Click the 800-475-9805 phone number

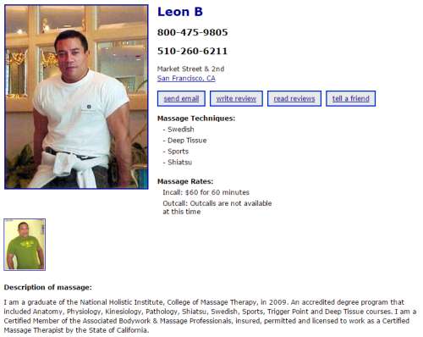click(192, 32)
